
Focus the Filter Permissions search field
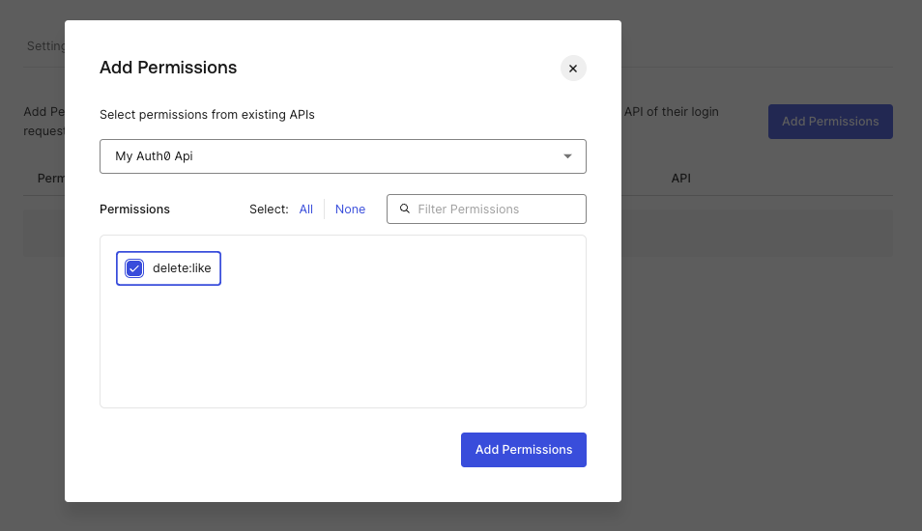[x=495, y=209]
